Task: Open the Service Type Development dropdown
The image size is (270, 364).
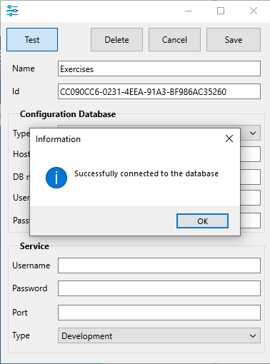Action: click(159, 335)
